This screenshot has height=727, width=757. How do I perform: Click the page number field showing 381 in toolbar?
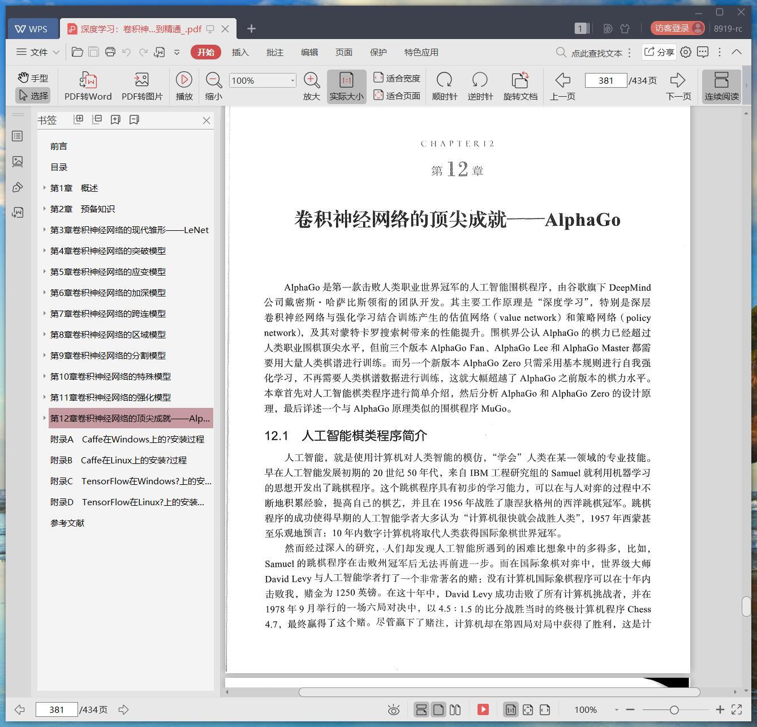(605, 80)
